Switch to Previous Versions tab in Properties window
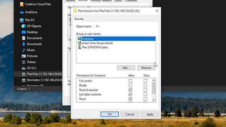The image size is (226, 127). (x=101, y=1)
